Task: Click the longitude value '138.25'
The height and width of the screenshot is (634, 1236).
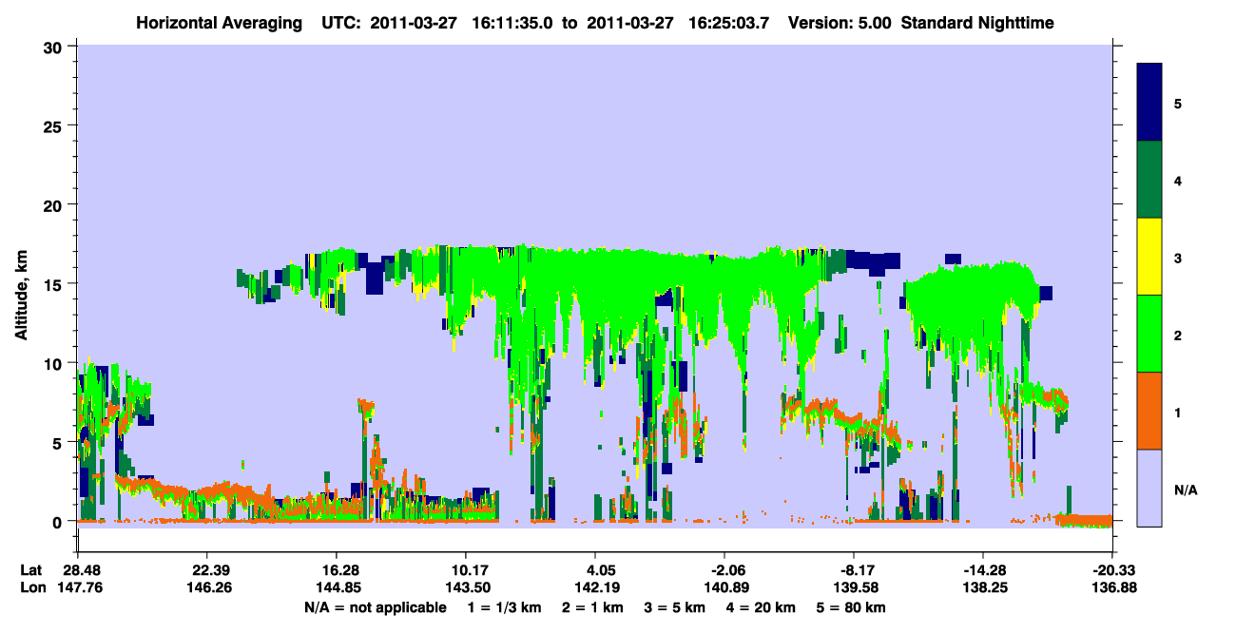Action: tap(983, 587)
